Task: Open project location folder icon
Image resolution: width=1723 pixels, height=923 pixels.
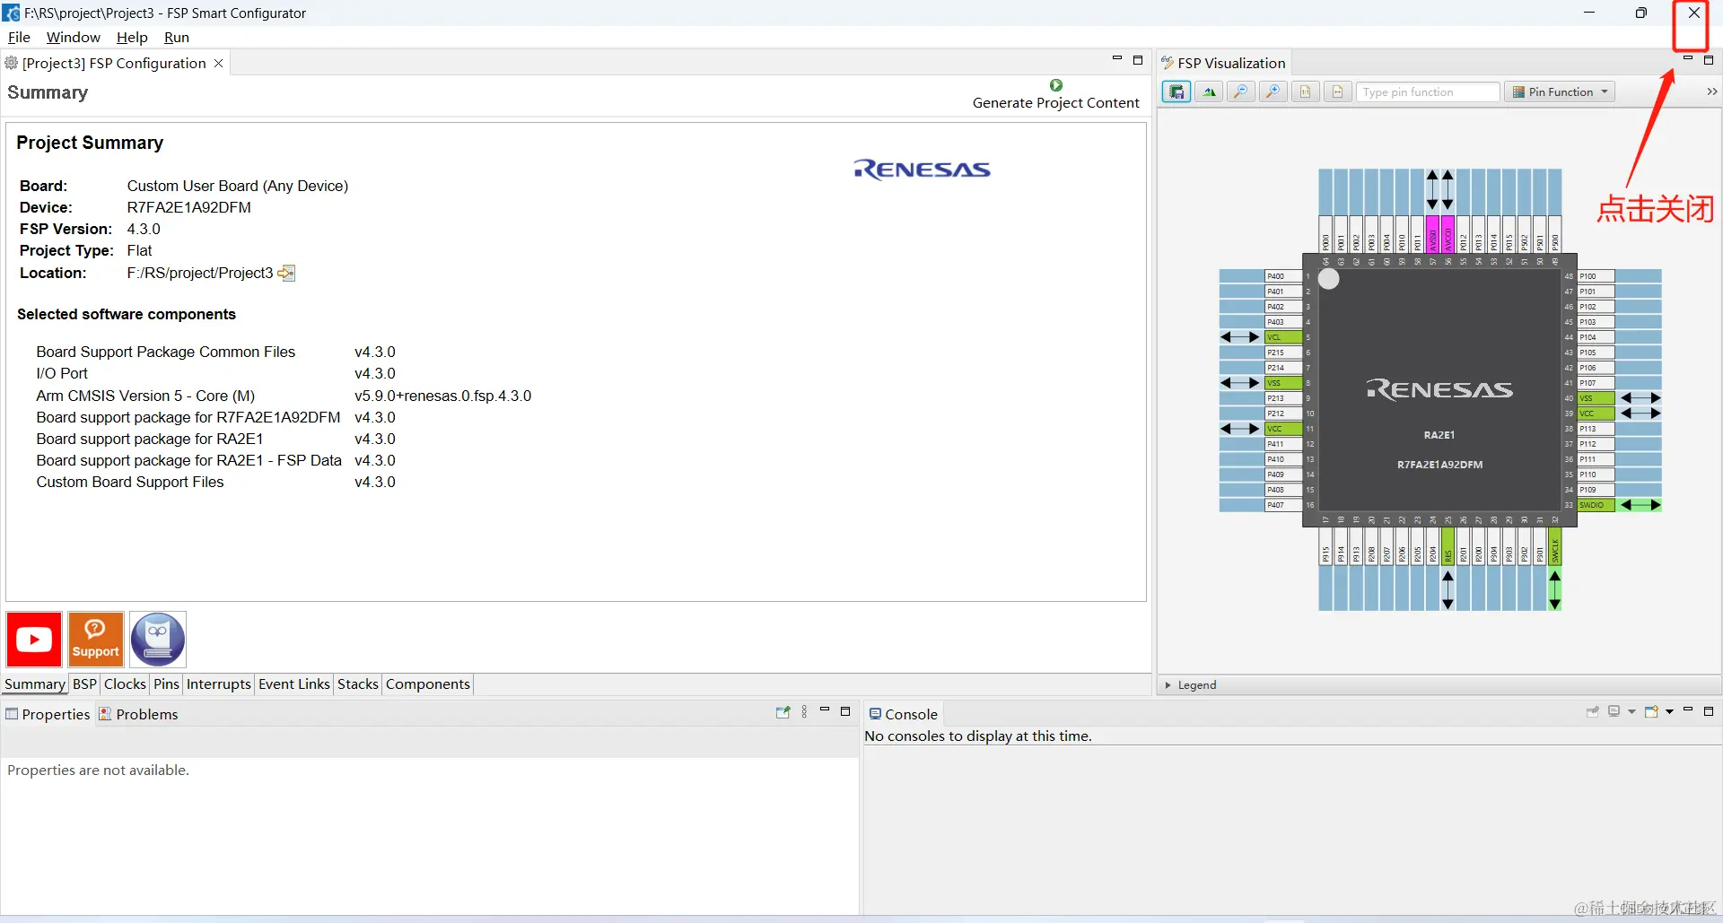Action: [286, 273]
